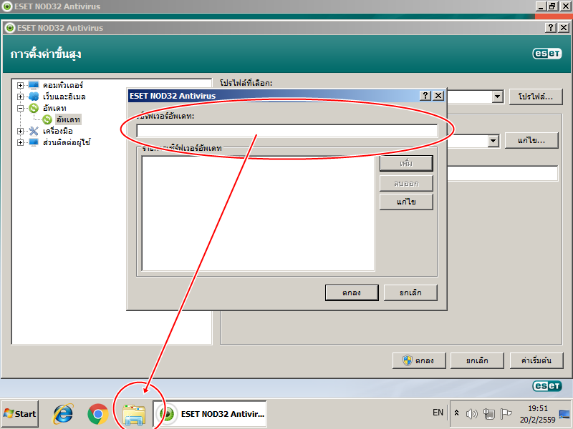Click the computer icon in the tree
The width and height of the screenshot is (573, 429).
pos(34,85)
